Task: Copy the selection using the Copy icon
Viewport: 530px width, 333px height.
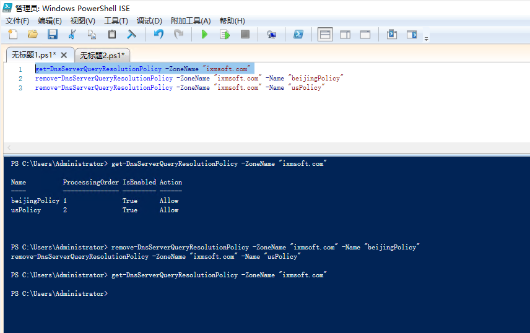Action: point(92,35)
